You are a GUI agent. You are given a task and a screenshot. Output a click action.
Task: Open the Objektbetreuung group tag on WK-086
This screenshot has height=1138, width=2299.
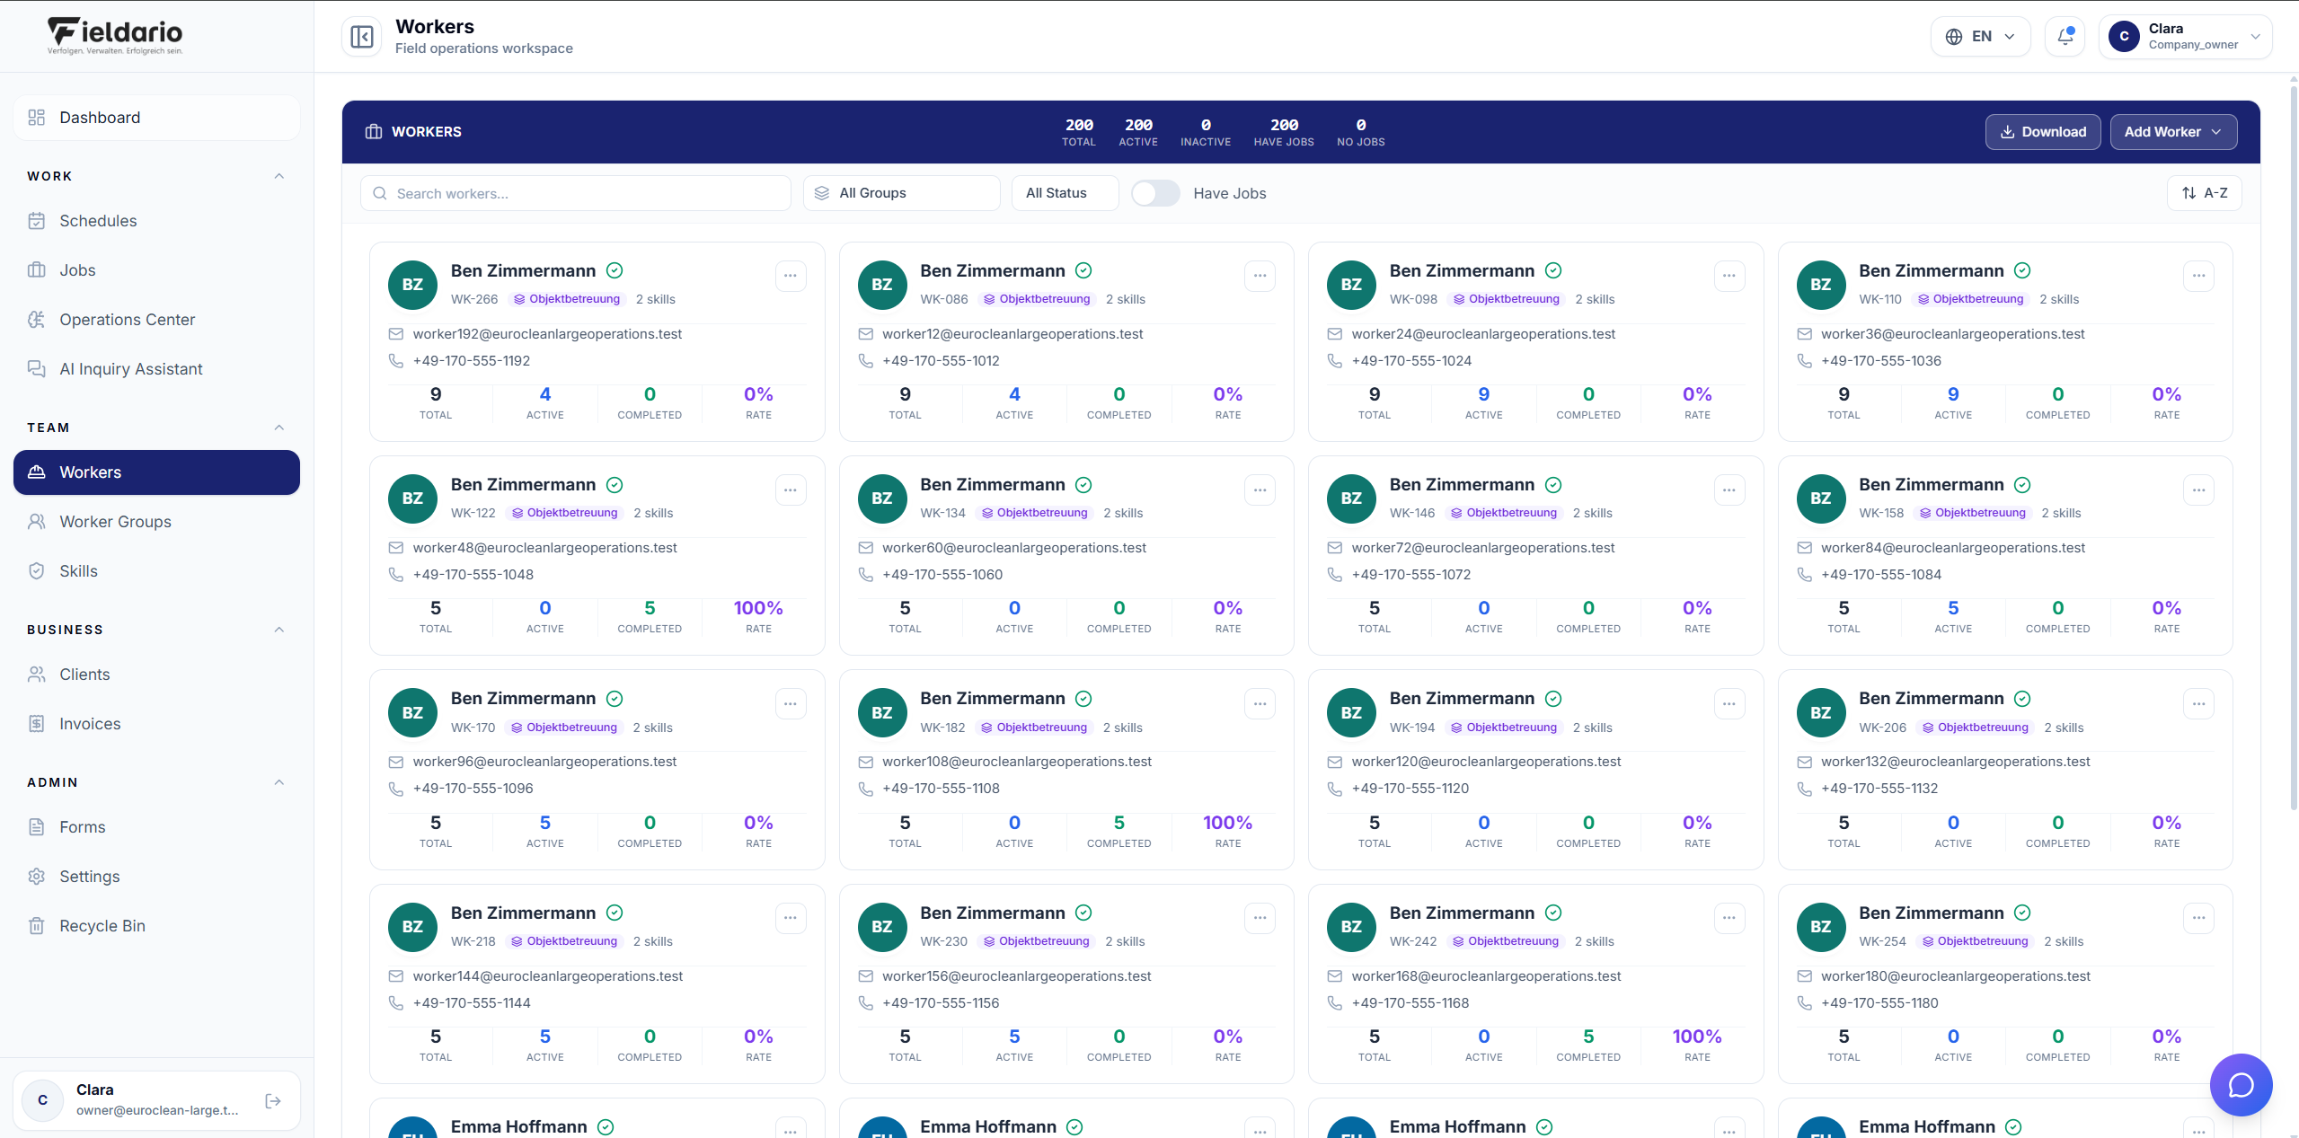click(1037, 299)
